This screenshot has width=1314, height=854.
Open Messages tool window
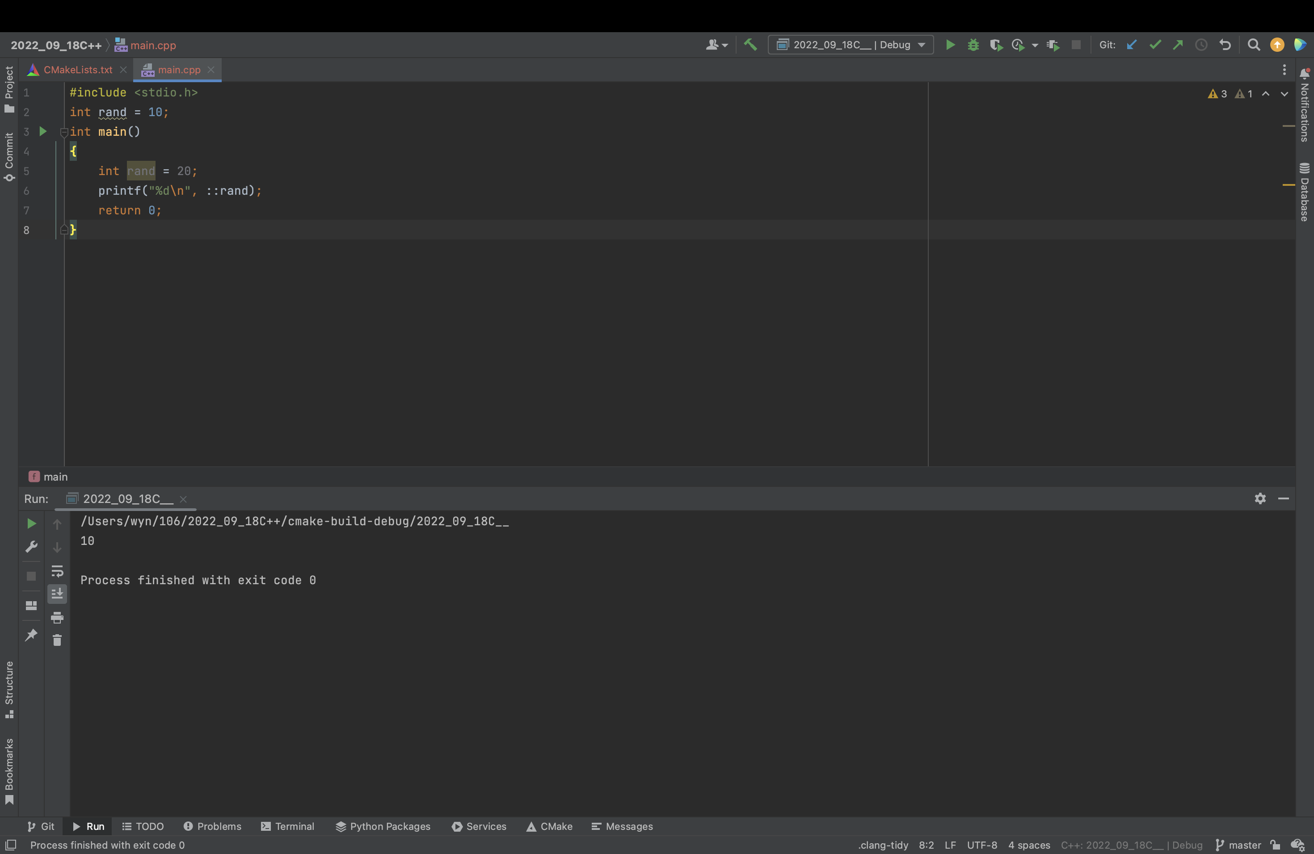622,826
